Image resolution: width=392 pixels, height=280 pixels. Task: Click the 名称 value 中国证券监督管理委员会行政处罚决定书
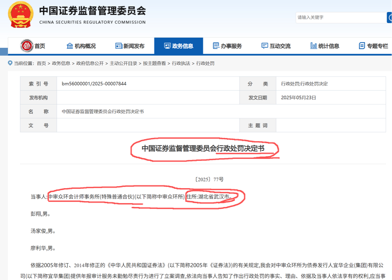click(103, 111)
